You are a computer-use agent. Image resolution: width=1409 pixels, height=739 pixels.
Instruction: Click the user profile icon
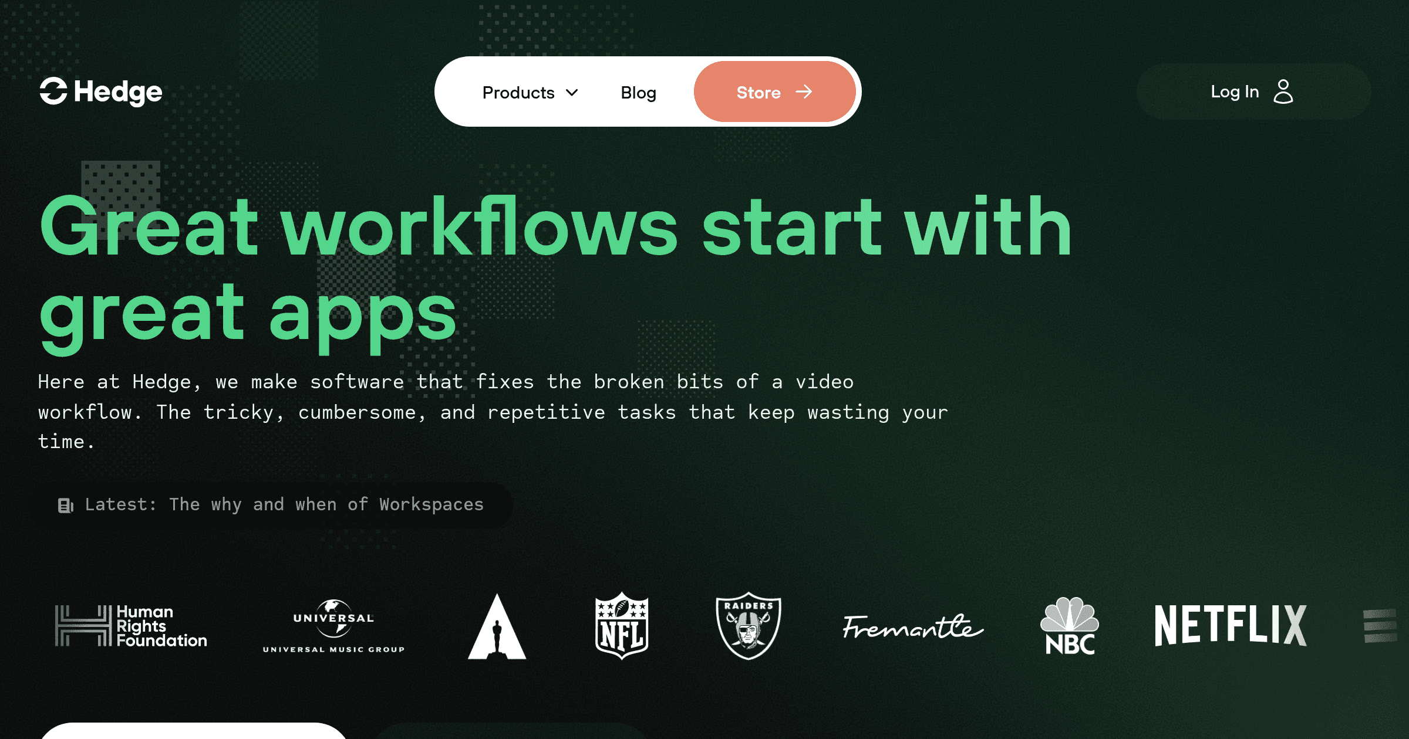click(x=1283, y=91)
